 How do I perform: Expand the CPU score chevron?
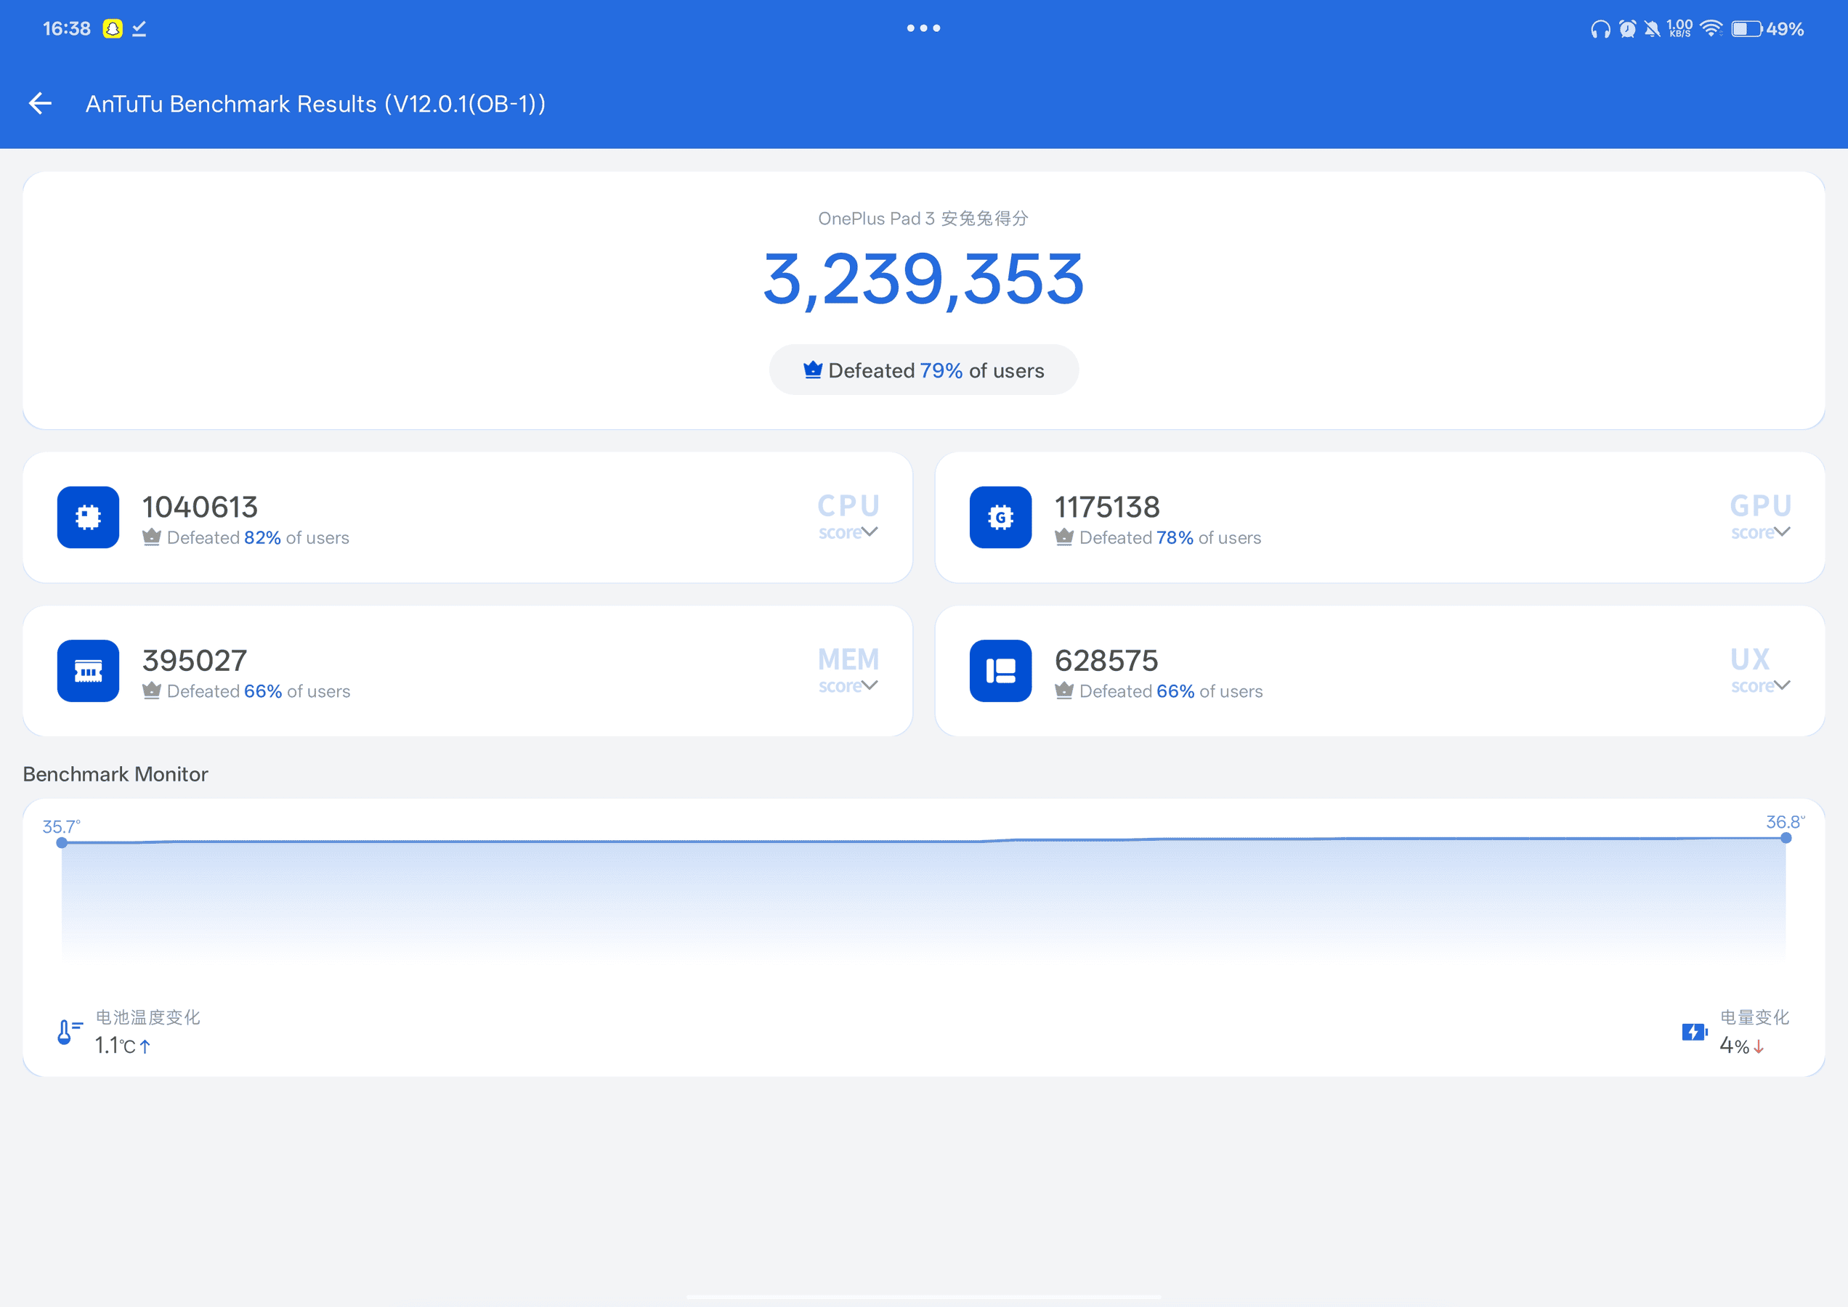click(x=870, y=532)
